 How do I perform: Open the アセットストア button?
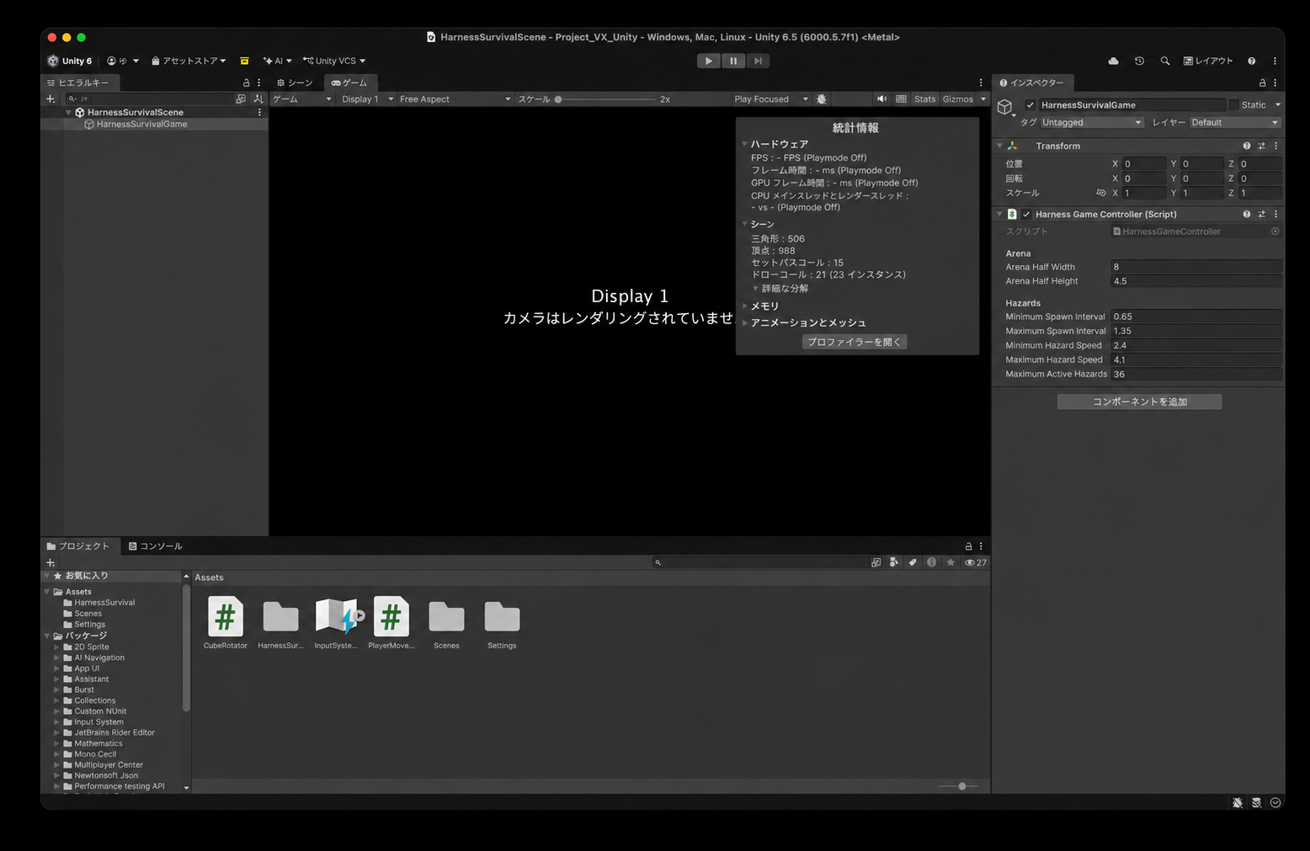(189, 61)
